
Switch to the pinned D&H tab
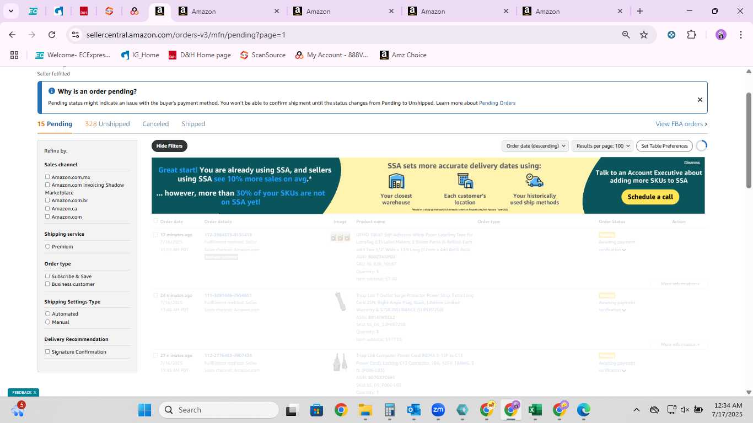[x=84, y=11]
